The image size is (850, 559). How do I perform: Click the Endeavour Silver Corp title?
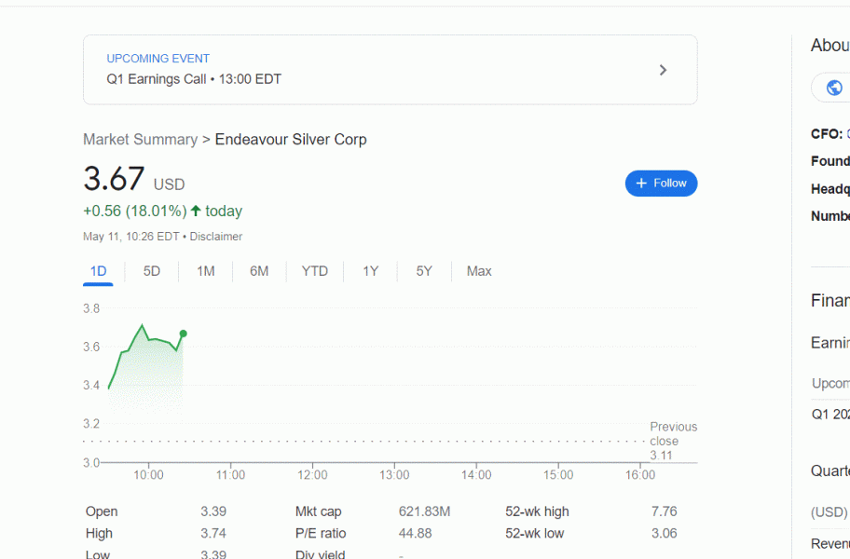click(291, 139)
